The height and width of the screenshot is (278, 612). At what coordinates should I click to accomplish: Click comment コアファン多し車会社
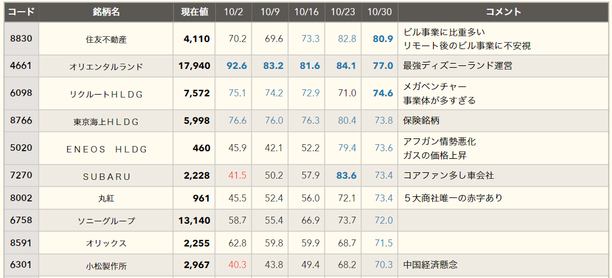tap(448, 175)
